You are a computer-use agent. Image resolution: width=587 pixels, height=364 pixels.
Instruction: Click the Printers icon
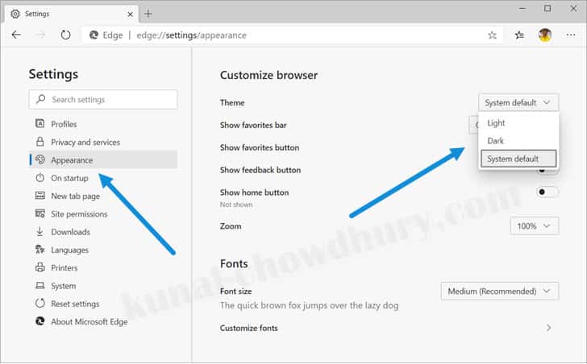40,267
